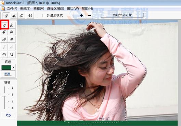Select the magnifier Zoom tool
This screenshot has height=126, width=181.
point(12,55)
